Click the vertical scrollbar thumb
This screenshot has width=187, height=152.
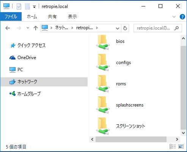(x=183, y=88)
